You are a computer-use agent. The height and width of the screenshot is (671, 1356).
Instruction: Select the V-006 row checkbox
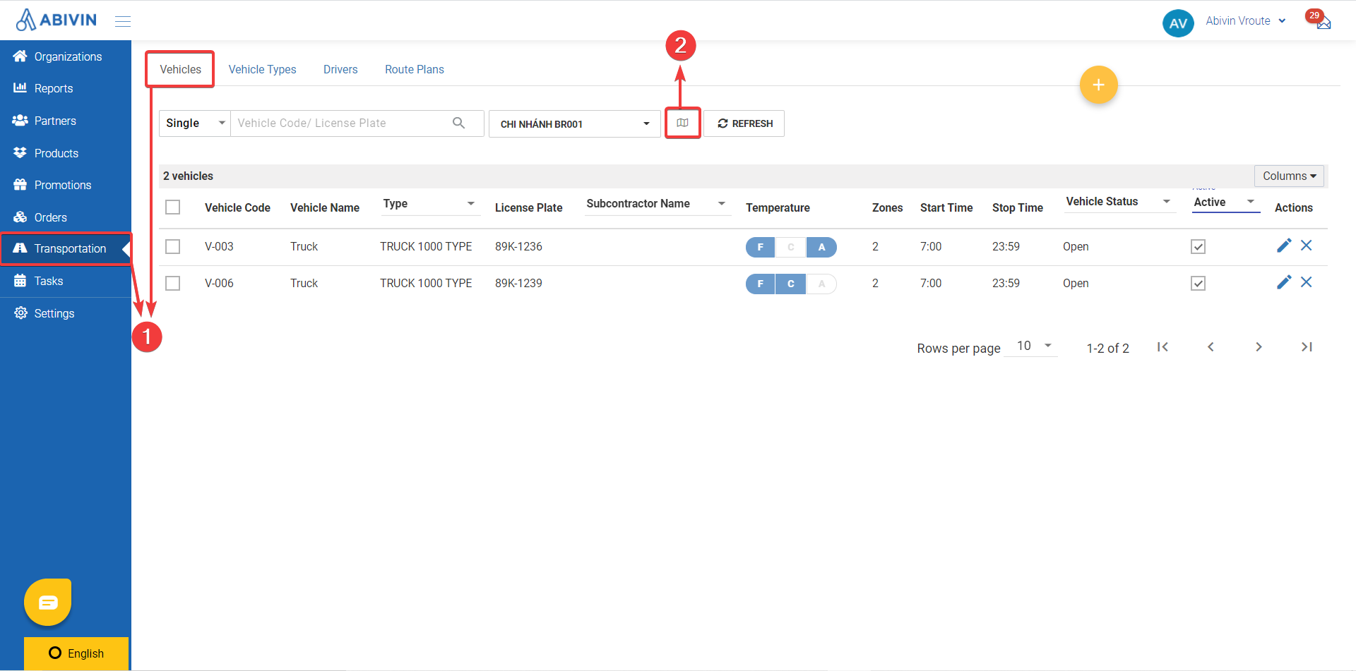coord(172,283)
